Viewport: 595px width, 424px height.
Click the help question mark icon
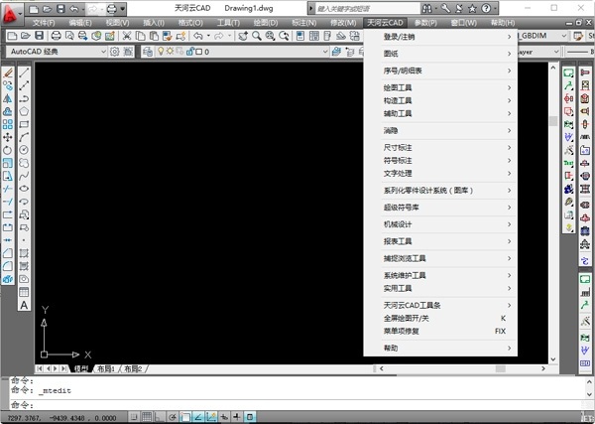tap(486, 8)
